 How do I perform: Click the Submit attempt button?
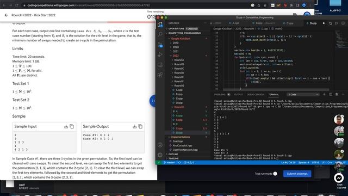[x=297, y=174]
